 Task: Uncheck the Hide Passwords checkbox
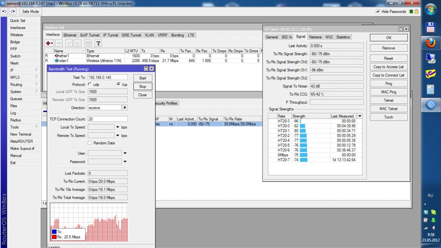click(378, 11)
